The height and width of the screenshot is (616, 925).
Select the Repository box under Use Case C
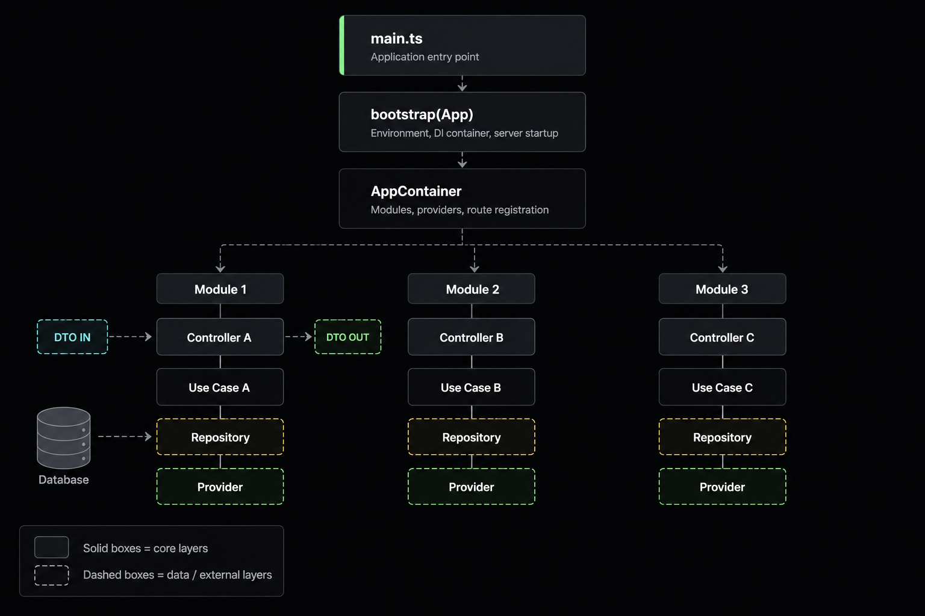722,437
